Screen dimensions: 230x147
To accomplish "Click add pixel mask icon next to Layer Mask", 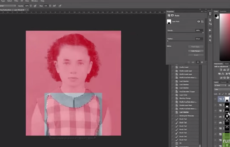I will pos(199,22).
